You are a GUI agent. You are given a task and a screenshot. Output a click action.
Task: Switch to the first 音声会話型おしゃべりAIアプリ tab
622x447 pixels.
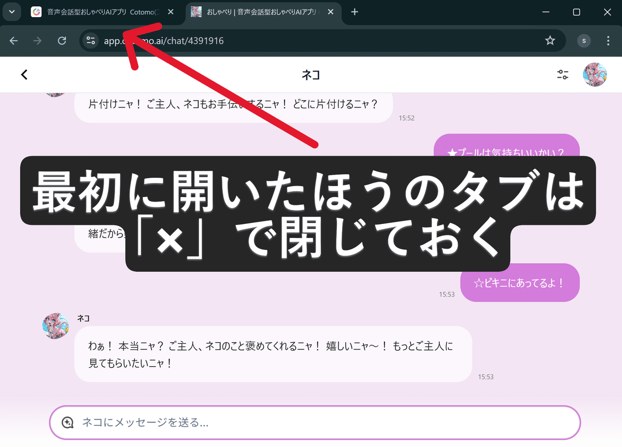pyautogui.click(x=98, y=11)
